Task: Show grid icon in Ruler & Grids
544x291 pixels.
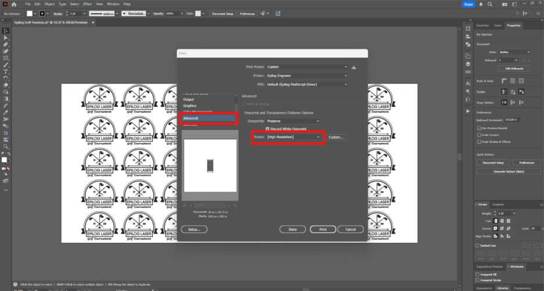Action: point(513,81)
